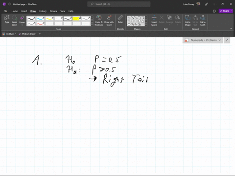Activate the Lasso Select tool

point(14,21)
